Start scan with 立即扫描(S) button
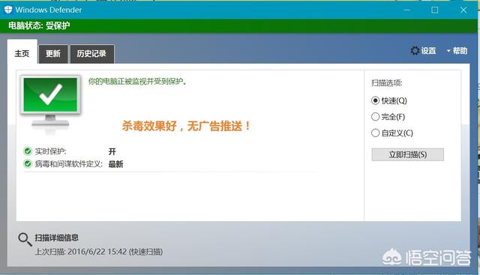 click(407, 154)
